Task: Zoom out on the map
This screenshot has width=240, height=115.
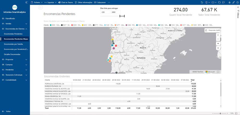Action: point(218,39)
